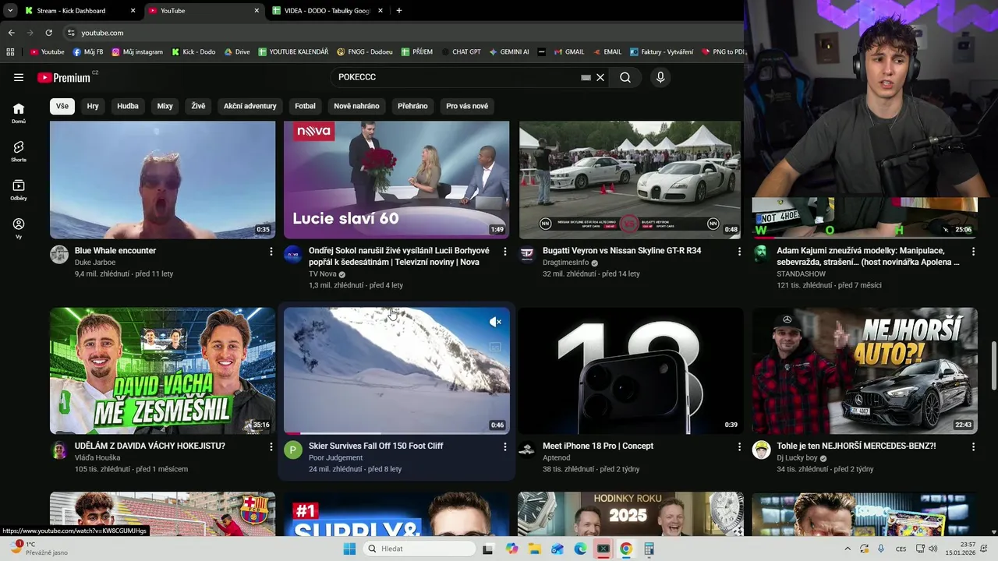998x561 pixels.
Task: Switch to VIDEA - DODO Tabulky tab
Action: point(328,11)
